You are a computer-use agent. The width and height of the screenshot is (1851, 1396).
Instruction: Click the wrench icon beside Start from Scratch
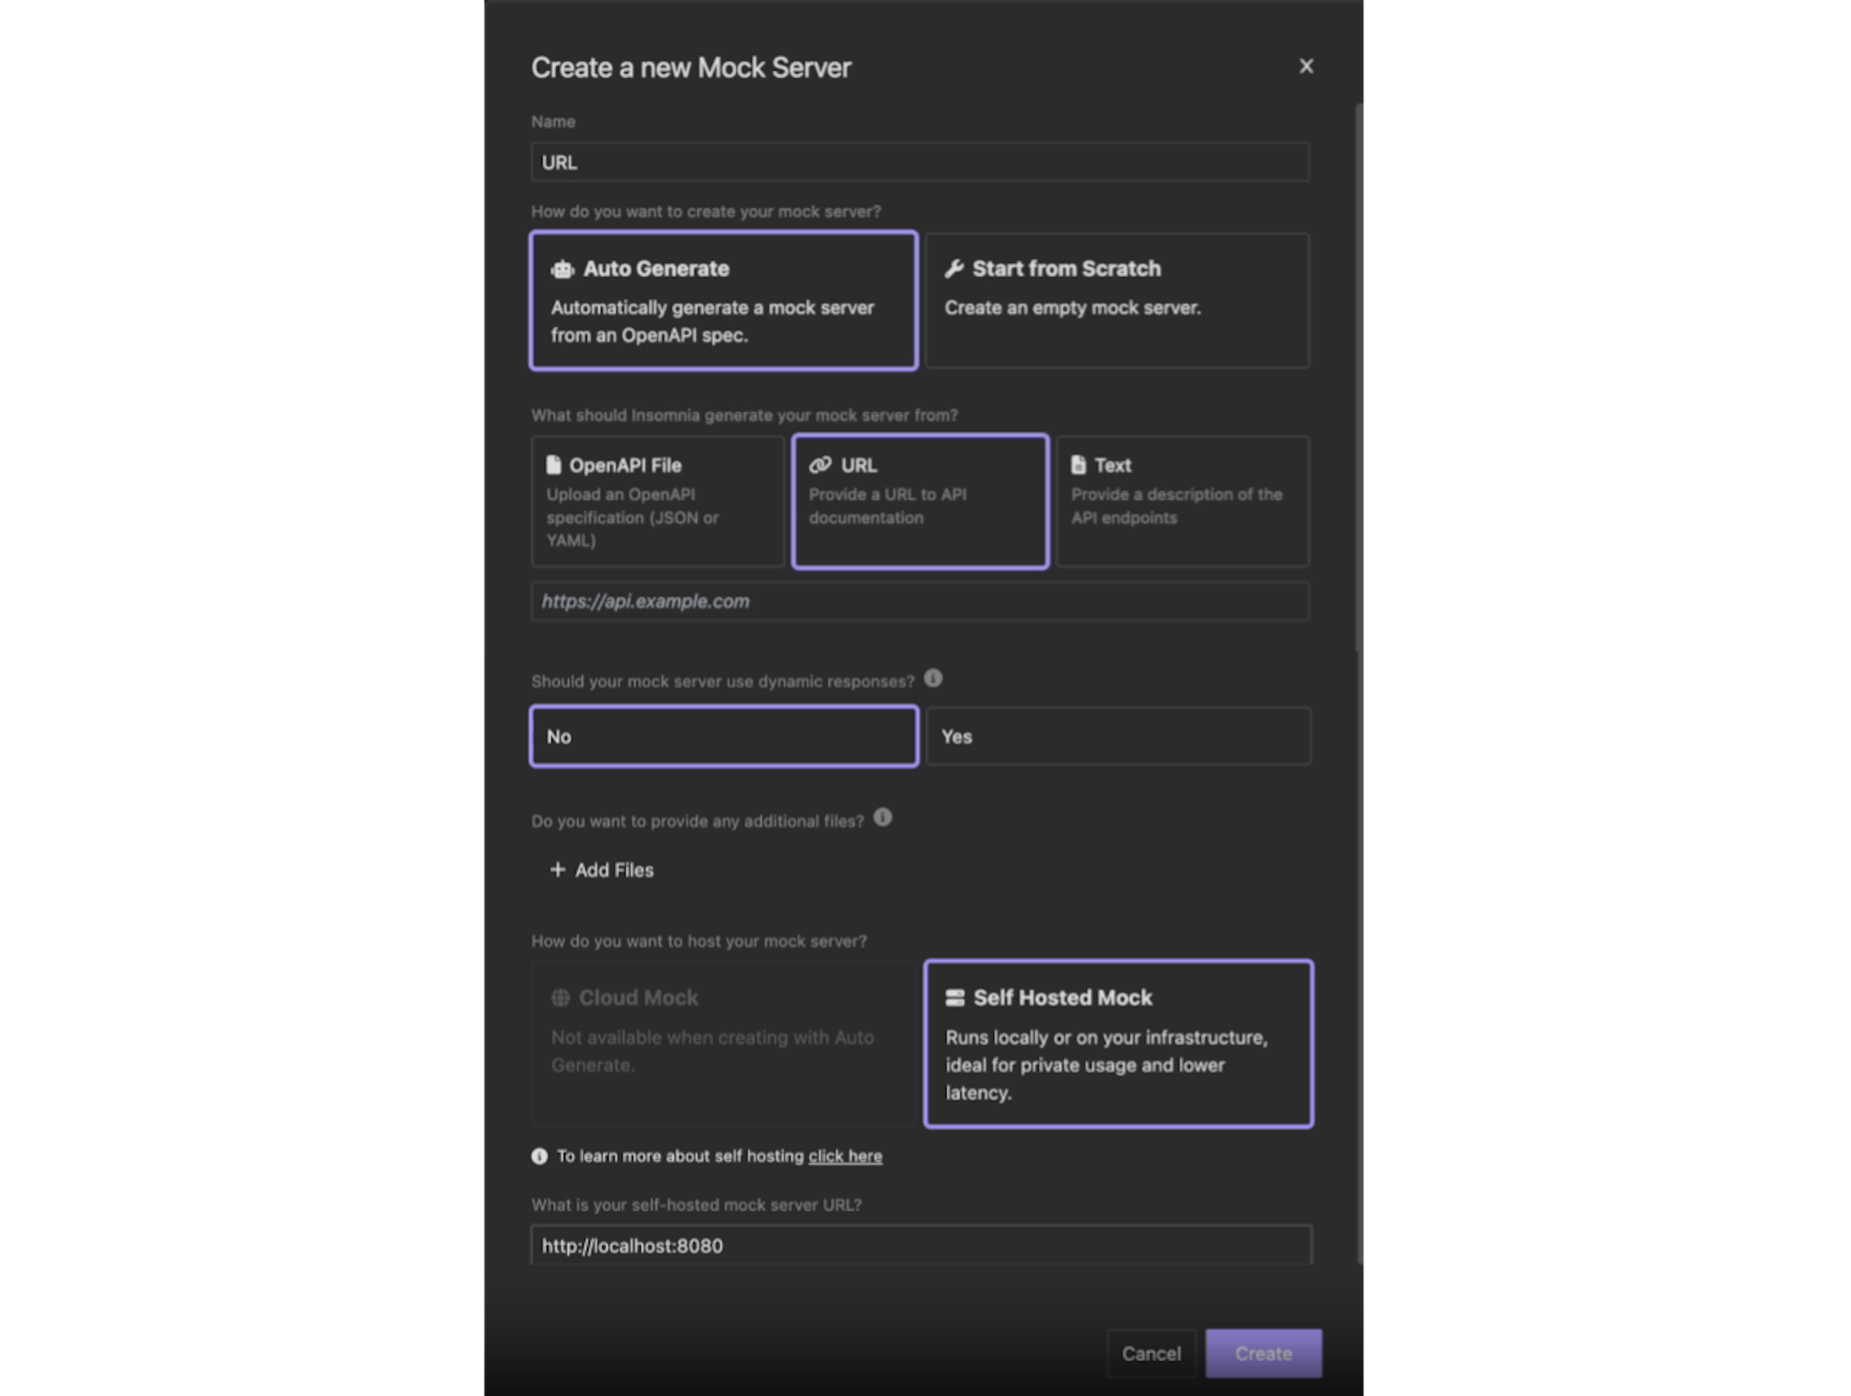click(x=954, y=268)
